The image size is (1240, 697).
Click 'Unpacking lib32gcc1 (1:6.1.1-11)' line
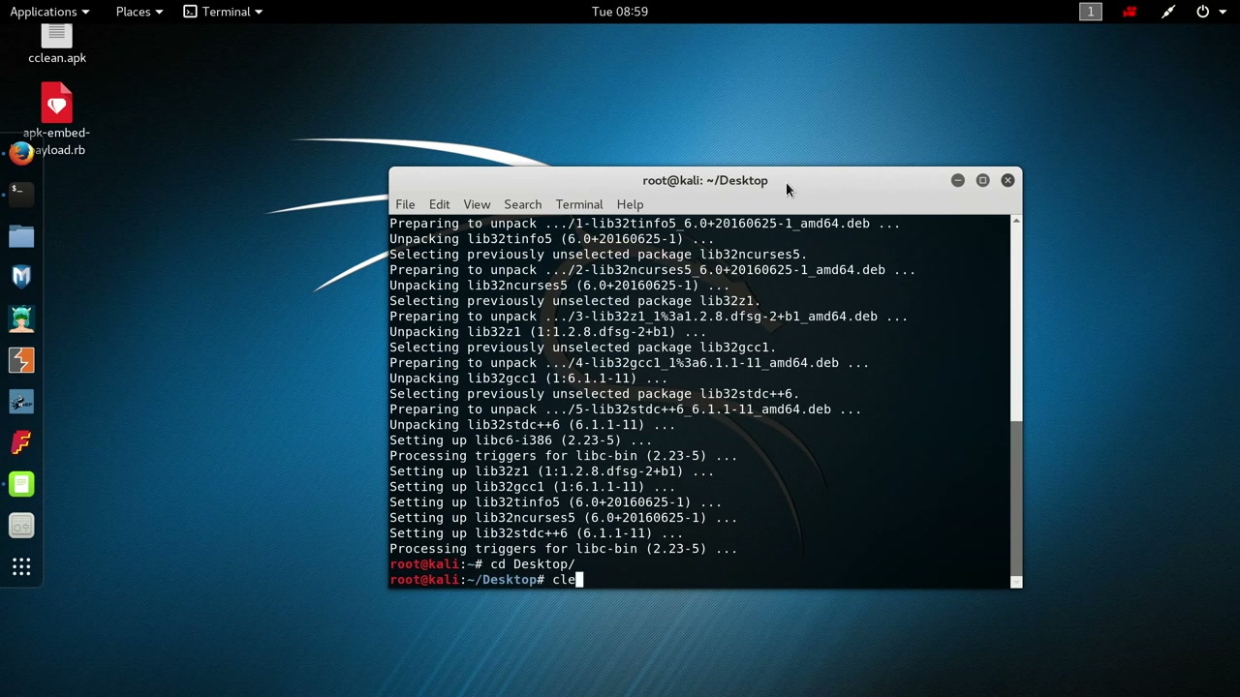[x=529, y=379]
